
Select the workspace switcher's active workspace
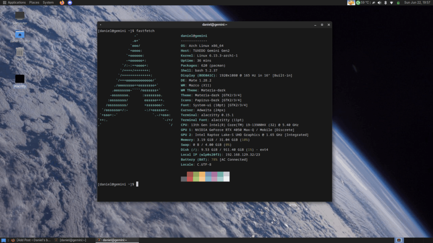[399, 240]
